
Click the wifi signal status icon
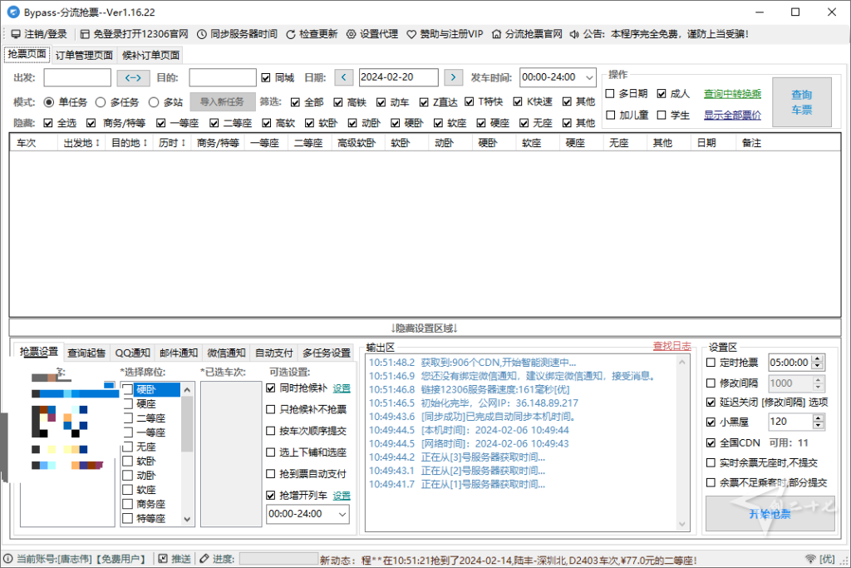810,559
